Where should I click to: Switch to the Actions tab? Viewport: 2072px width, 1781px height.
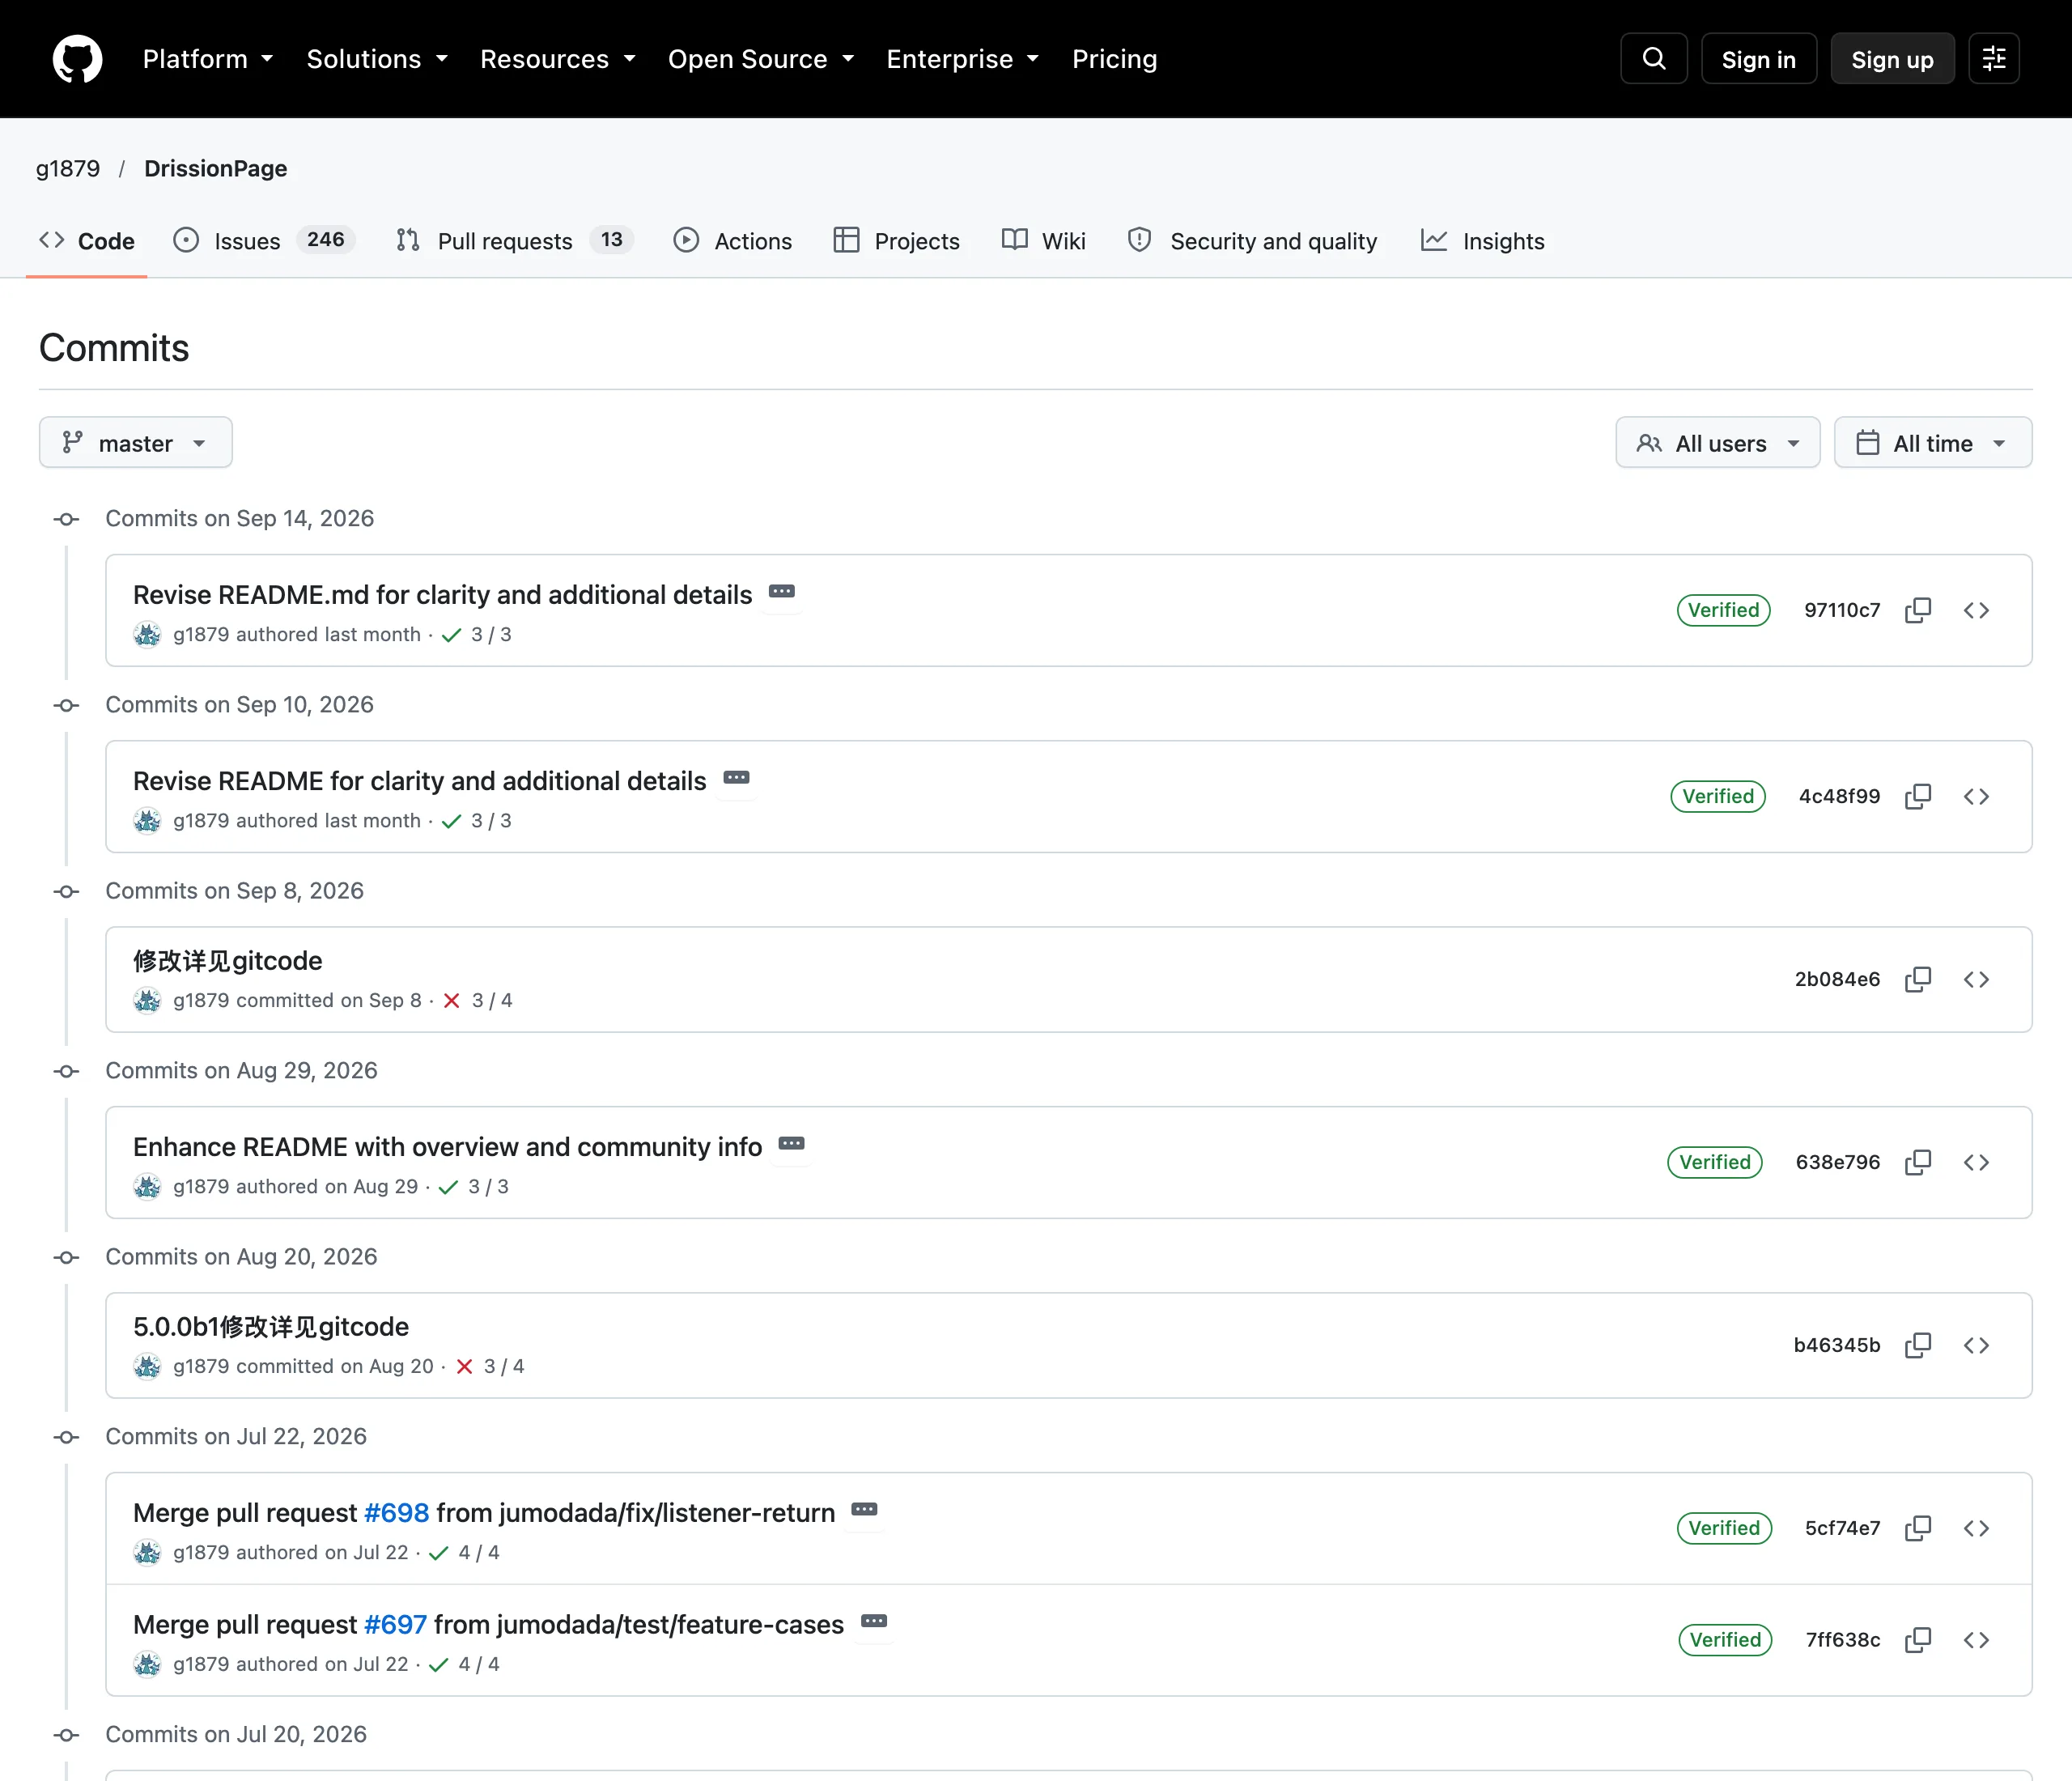click(733, 241)
